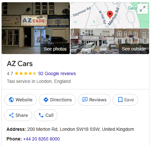The image size is (151, 146).
Task: Open See outside street view thumbnail
Action: 110,41
